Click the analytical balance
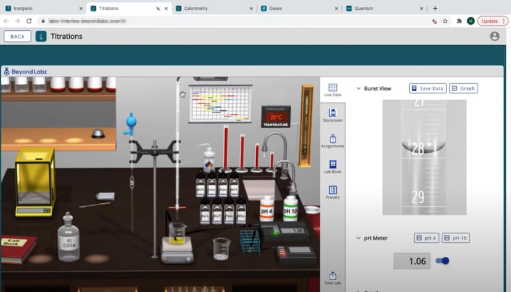 pyautogui.click(x=35, y=182)
